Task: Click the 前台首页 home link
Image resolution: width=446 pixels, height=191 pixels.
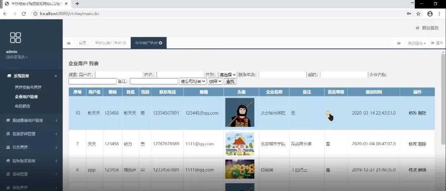Action: click(427, 28)
